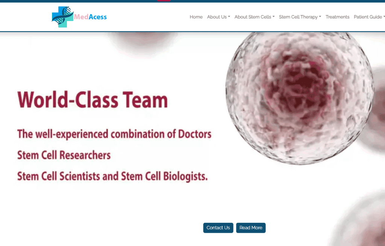Click the large stem cell sphere image
Image resolution: width=385 pixels, height=246 pixels.
[x=299, y=98]
